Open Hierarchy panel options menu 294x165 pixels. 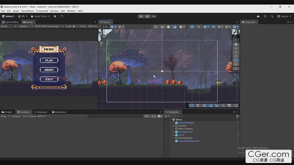click(x=237, y=112)
